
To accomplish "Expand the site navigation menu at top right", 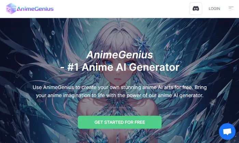I will click(x=231, y=9).
